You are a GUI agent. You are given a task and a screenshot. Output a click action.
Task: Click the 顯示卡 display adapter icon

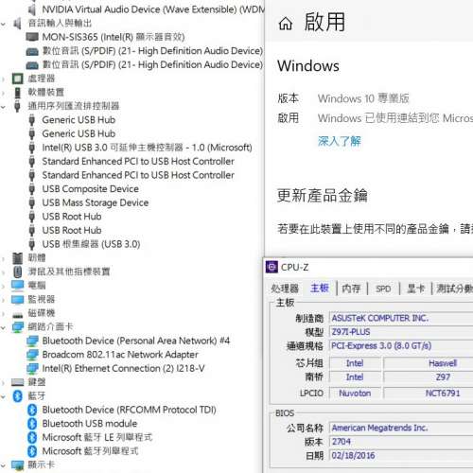coord(17,465)
